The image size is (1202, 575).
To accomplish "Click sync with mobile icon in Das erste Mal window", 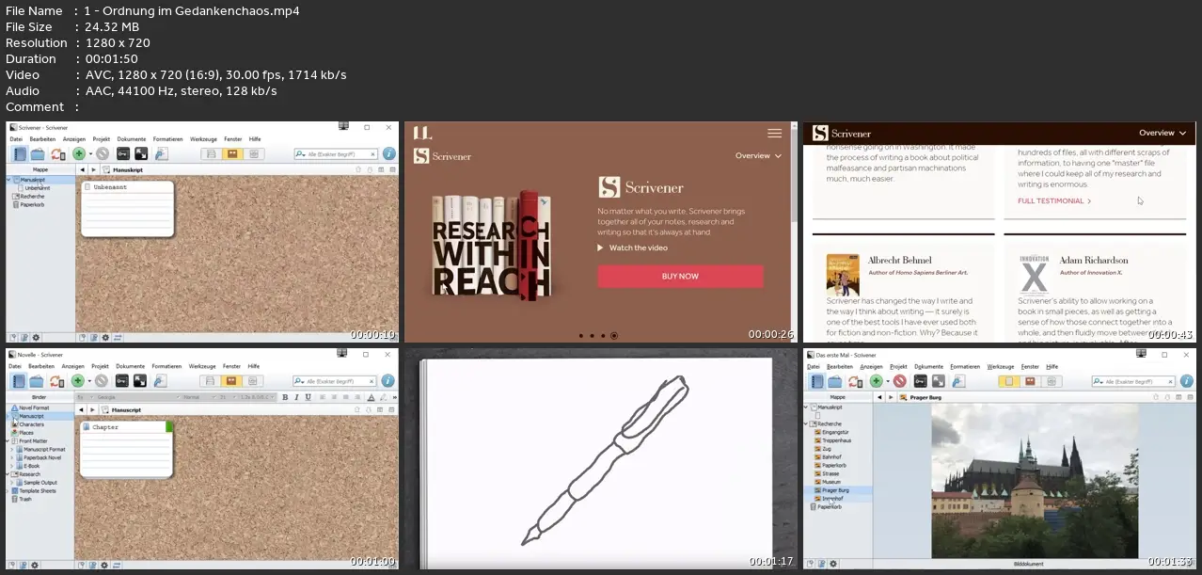I will click(x=855, y=381).
